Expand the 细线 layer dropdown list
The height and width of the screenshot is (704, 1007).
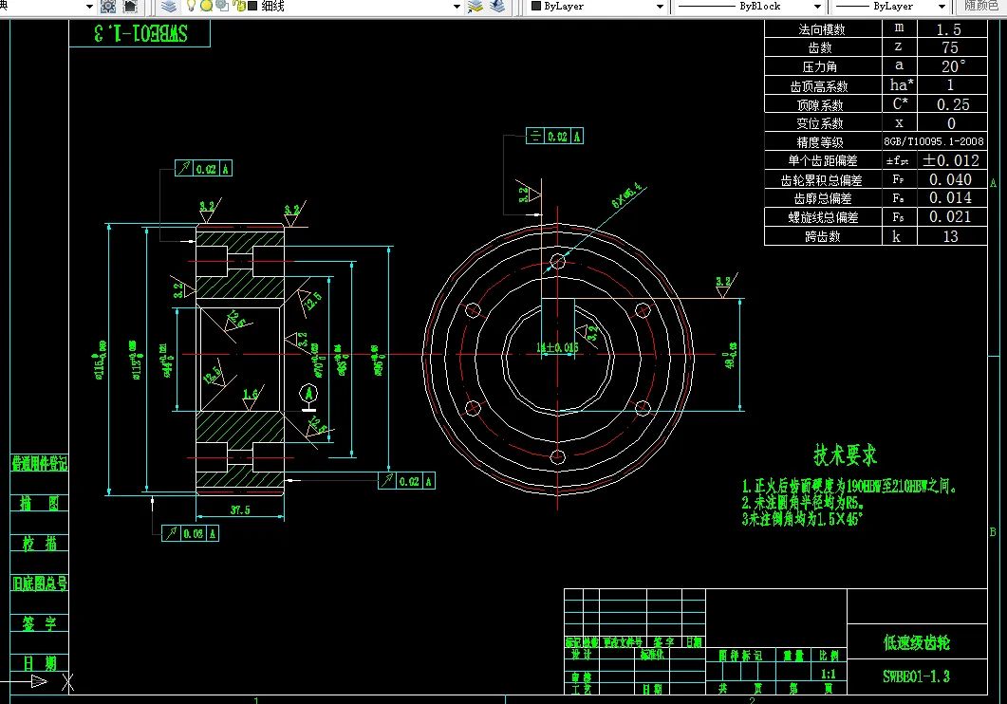click(x=457, y=7)
